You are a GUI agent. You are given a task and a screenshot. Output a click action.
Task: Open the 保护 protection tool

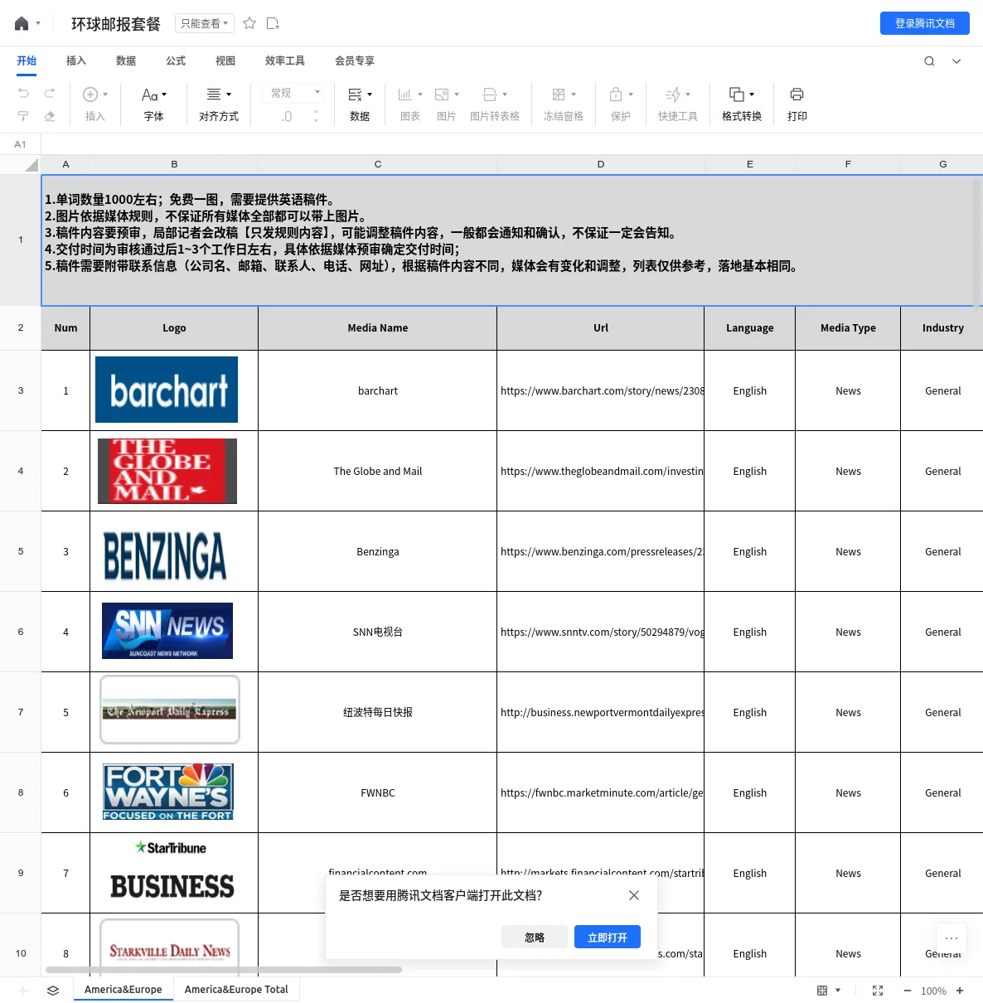[x=621, y=104]
